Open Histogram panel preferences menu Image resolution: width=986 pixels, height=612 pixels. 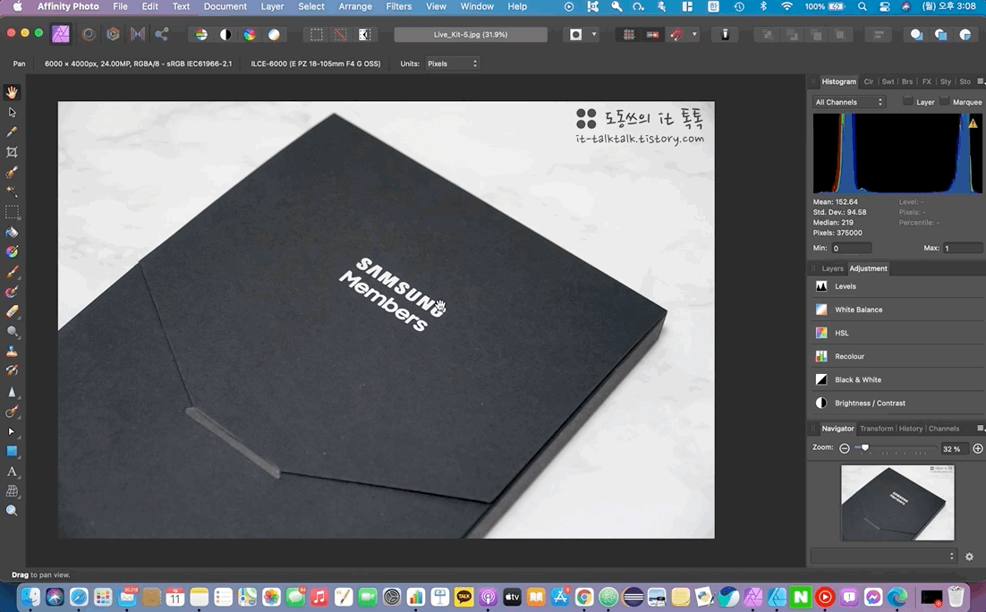(981, 81)
